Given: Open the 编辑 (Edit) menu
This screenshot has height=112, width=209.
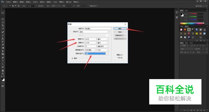Looking at the screenshot, I should pos(15,2).
